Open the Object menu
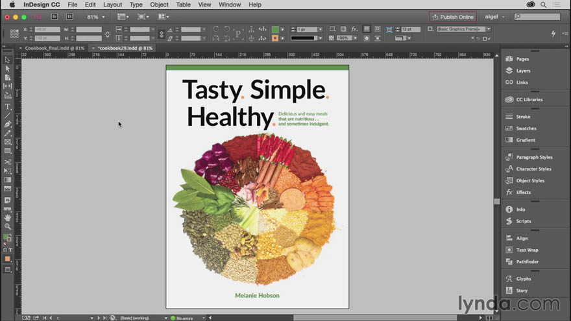Image resolution: width=571 pixels, height=321 pixels. coord(159,5)
